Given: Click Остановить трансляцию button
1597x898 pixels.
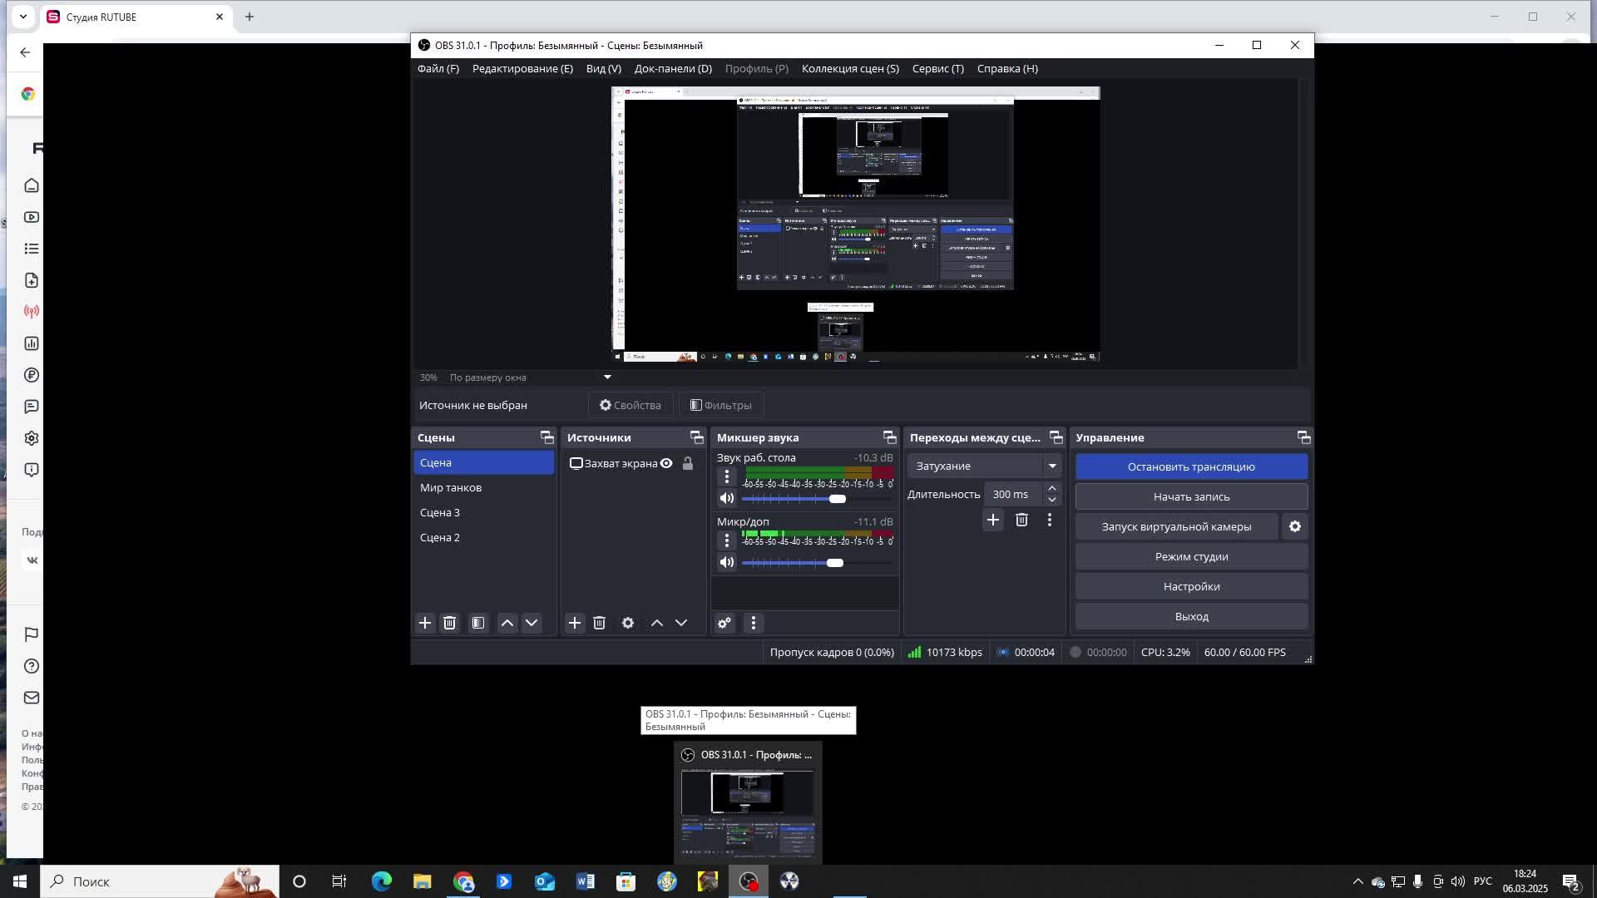Looking at the screenshot, I should pos(1190,466).
